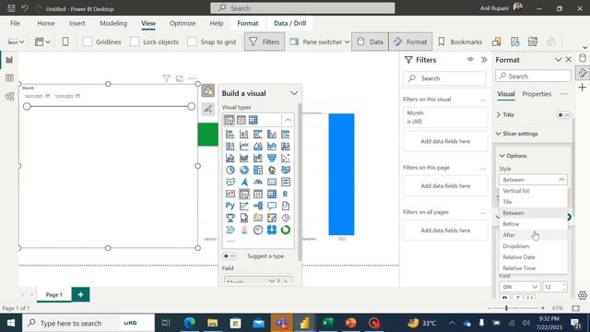Collapse the Filters pane with double chevron
The width and height of the screenshot is (590, 332).
(x=484, y=60)
